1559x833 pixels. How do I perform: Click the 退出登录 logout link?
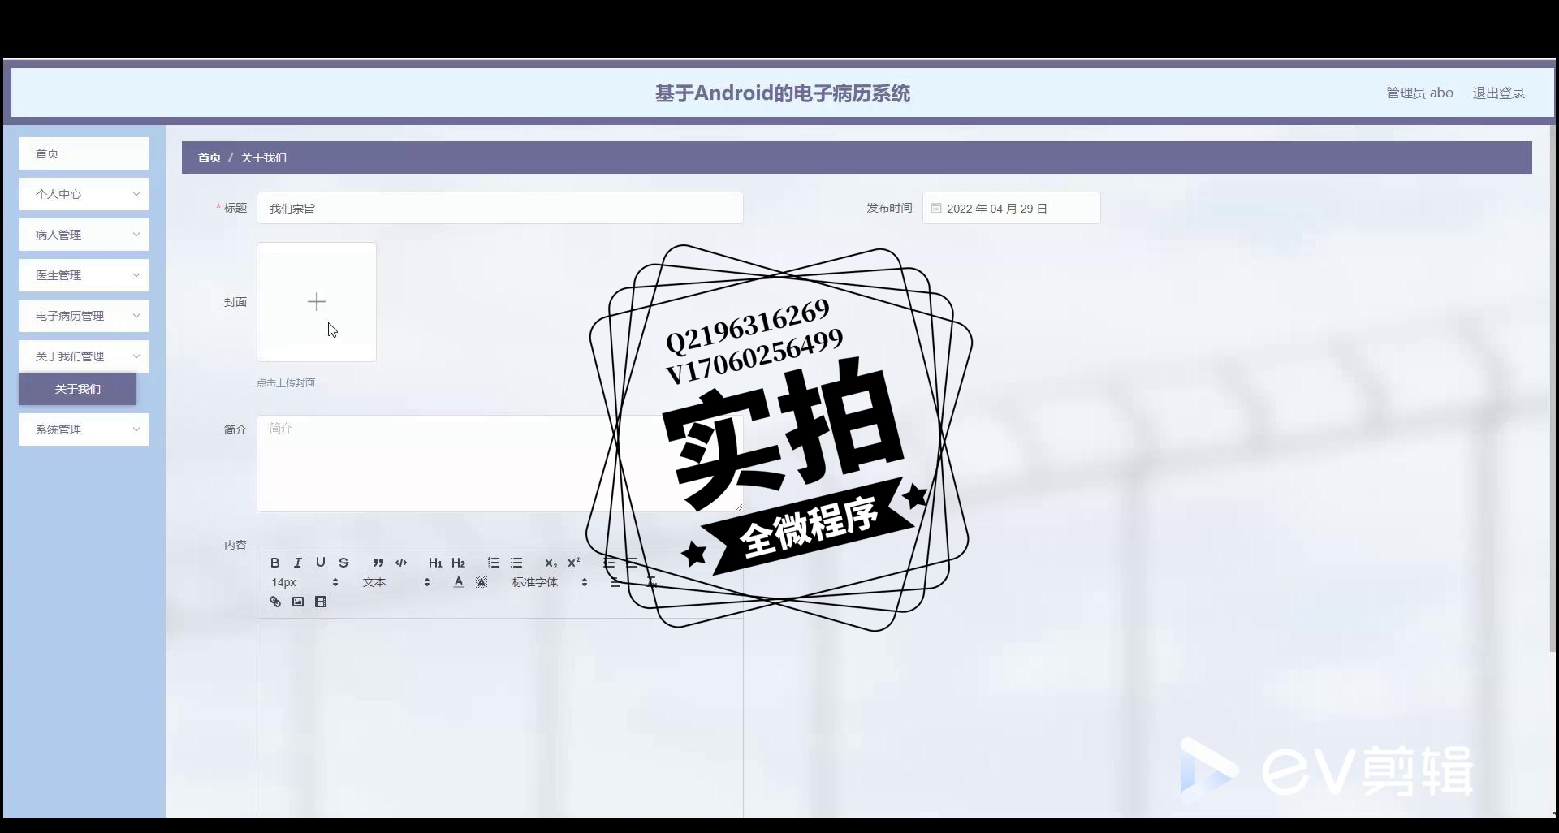(x=1499, y=93)
